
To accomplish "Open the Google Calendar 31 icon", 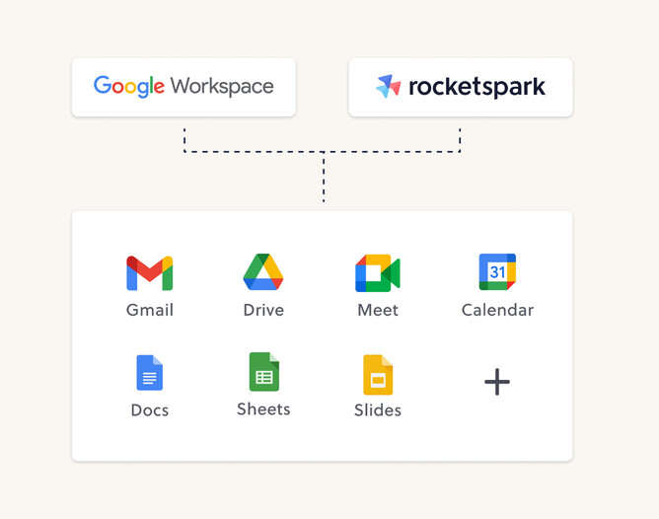I will coord(497,271).
